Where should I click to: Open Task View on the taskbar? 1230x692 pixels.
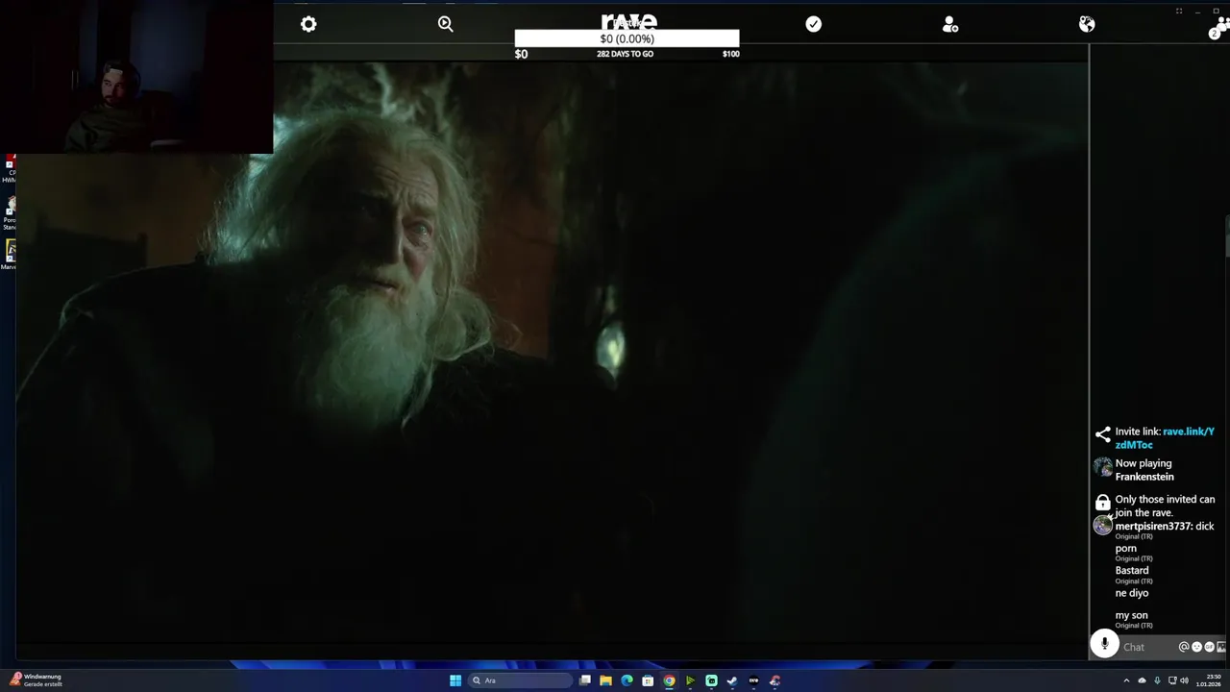(x=584, y=680)
